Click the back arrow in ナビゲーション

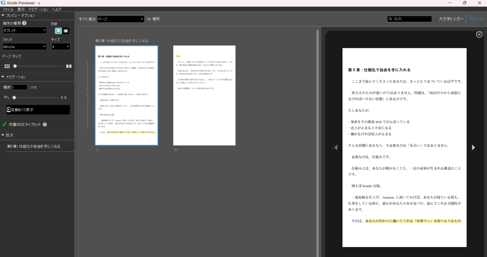(x=6, y=98)
